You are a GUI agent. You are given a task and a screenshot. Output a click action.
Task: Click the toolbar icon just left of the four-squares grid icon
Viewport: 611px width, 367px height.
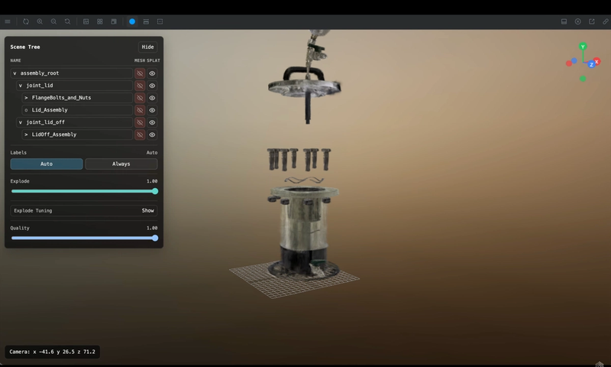[86, 21]
